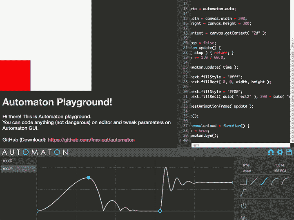Click the 'value' label in properties
Screen dimensions: 294x220
(247, 171)
